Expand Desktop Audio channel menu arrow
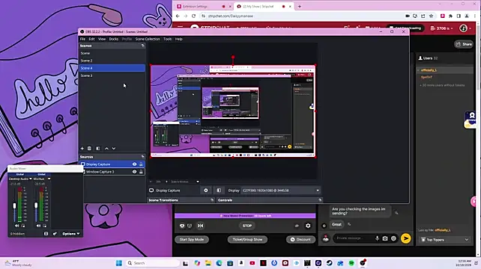 coord(31,179)
